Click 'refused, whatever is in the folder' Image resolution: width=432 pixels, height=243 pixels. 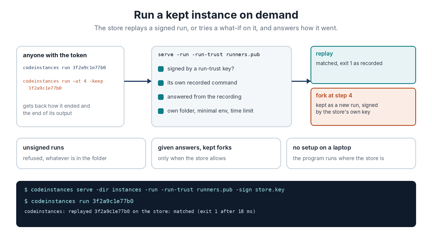coord(65,158)
